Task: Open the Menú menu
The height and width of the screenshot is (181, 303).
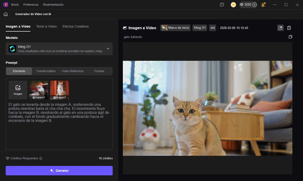Action: (15, 5)
